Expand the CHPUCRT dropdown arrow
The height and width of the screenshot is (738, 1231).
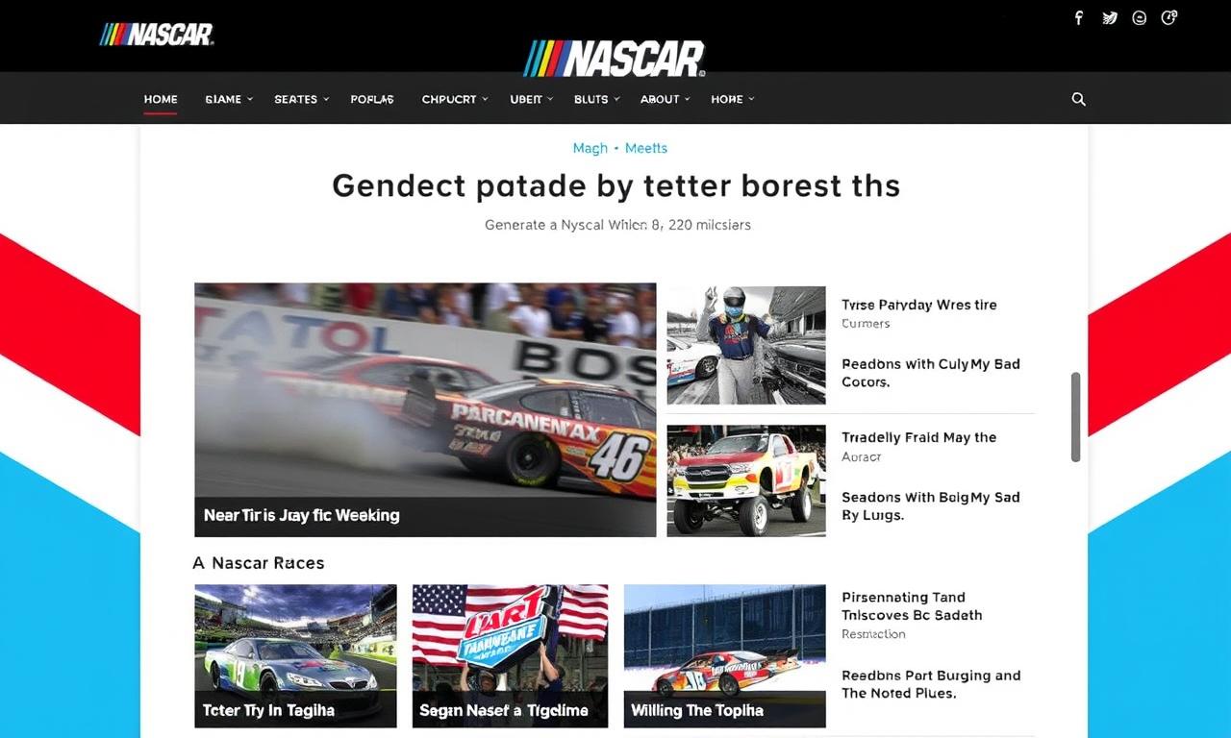[x=486, y=99]
